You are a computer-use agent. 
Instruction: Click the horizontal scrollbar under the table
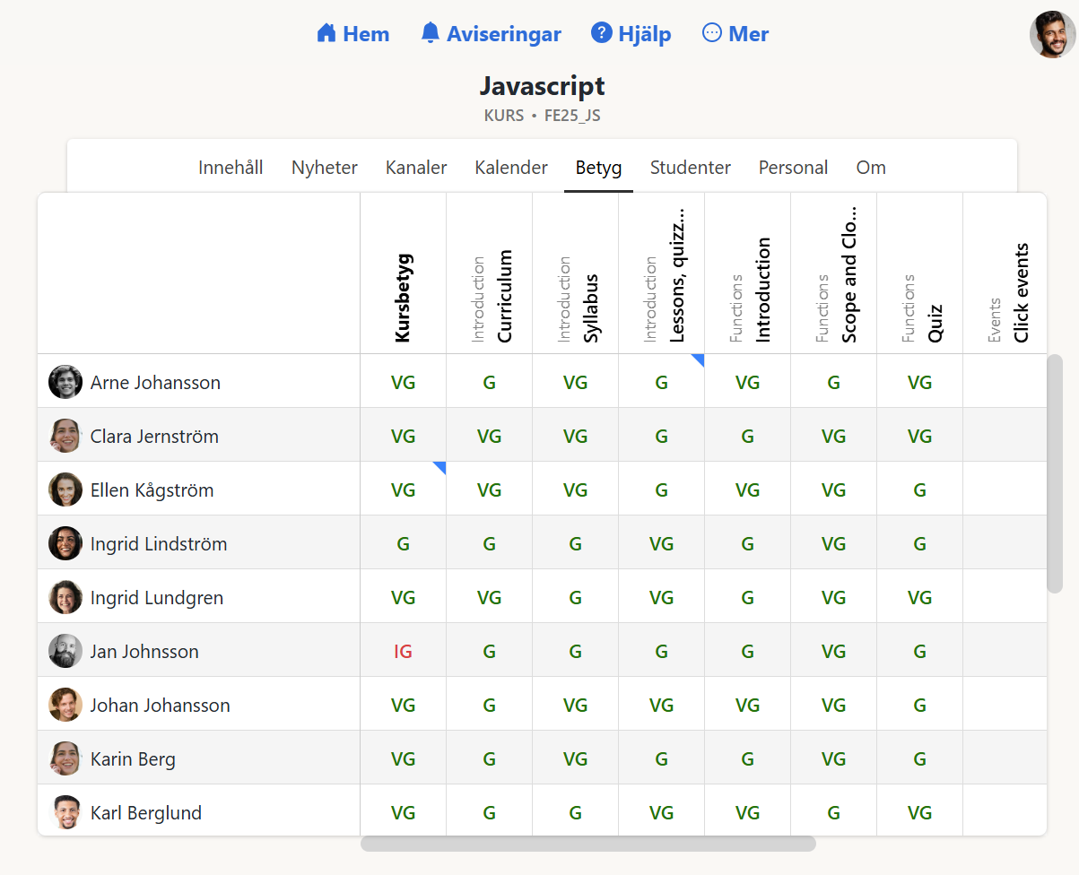587,844
